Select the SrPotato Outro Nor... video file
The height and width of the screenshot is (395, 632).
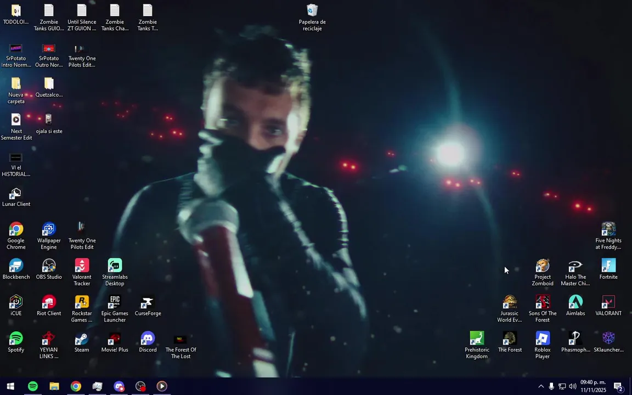49,55
